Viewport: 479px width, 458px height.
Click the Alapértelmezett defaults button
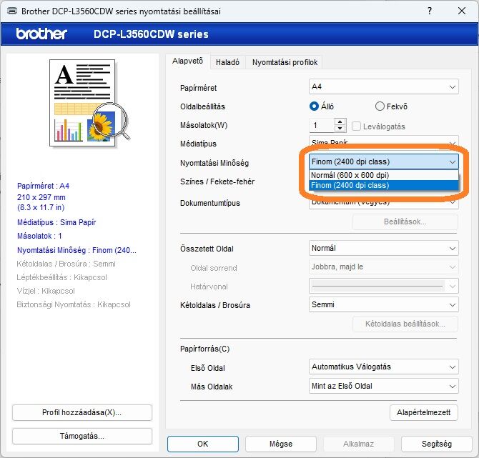(423, 412)
